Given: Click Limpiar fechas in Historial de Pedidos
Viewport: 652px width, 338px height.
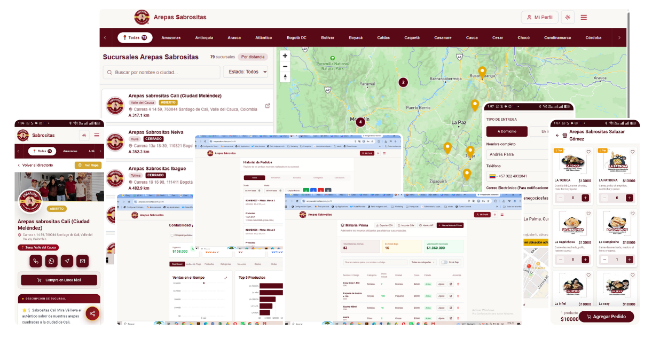Looking at the screenshot, I should pos(294,190).
